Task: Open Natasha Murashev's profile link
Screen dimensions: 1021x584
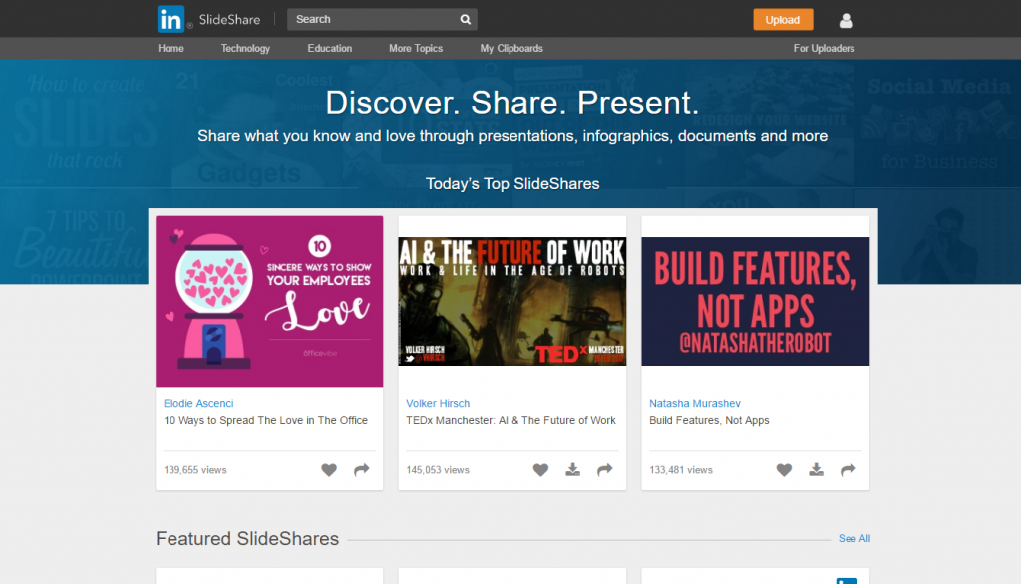Action: (695, 403)
